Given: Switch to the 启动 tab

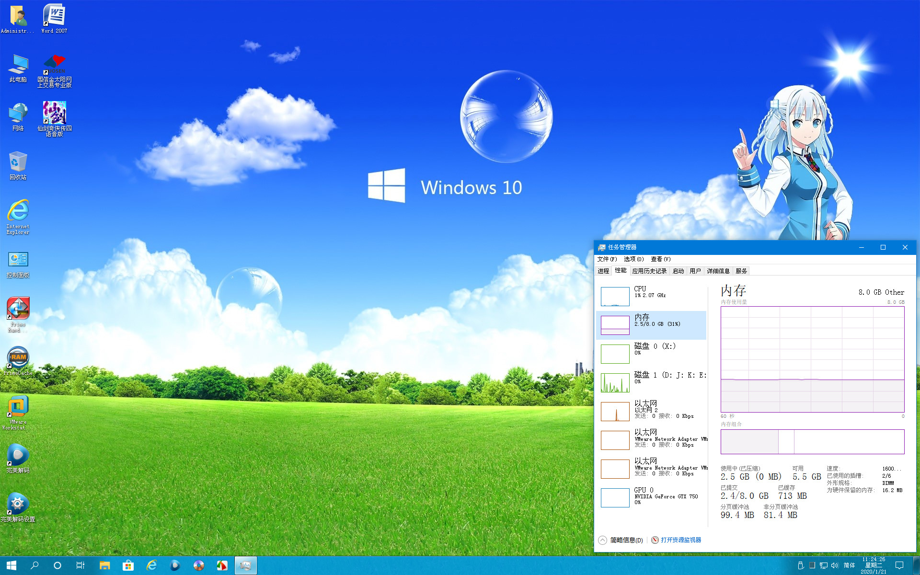Looking at the screenshot, I should [678, 271].
